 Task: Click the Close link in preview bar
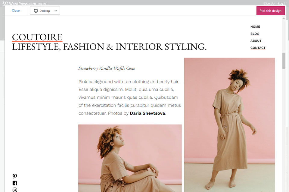[16, 10]
